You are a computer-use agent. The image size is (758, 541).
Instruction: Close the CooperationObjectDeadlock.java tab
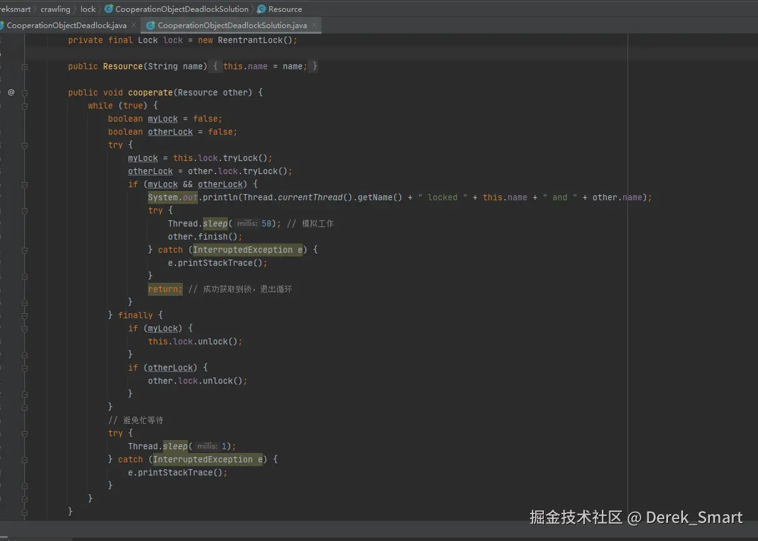tap(134, 26)
